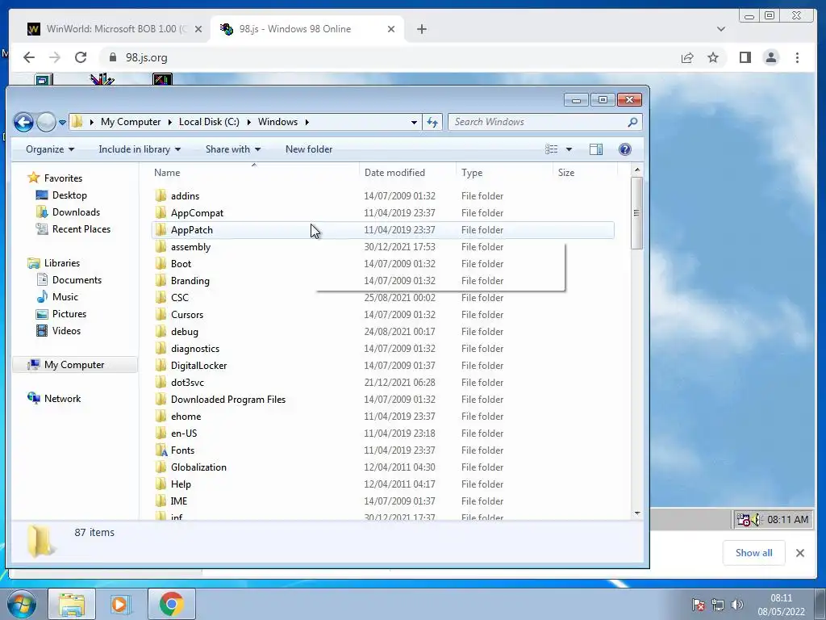
Task: Select Downloads in the Favorites list
Action: coord(76,212)
